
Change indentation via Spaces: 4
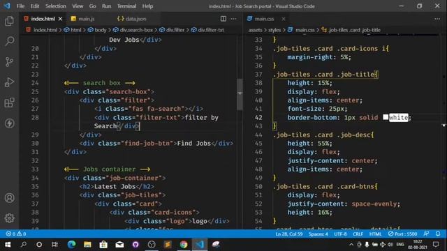318,234
